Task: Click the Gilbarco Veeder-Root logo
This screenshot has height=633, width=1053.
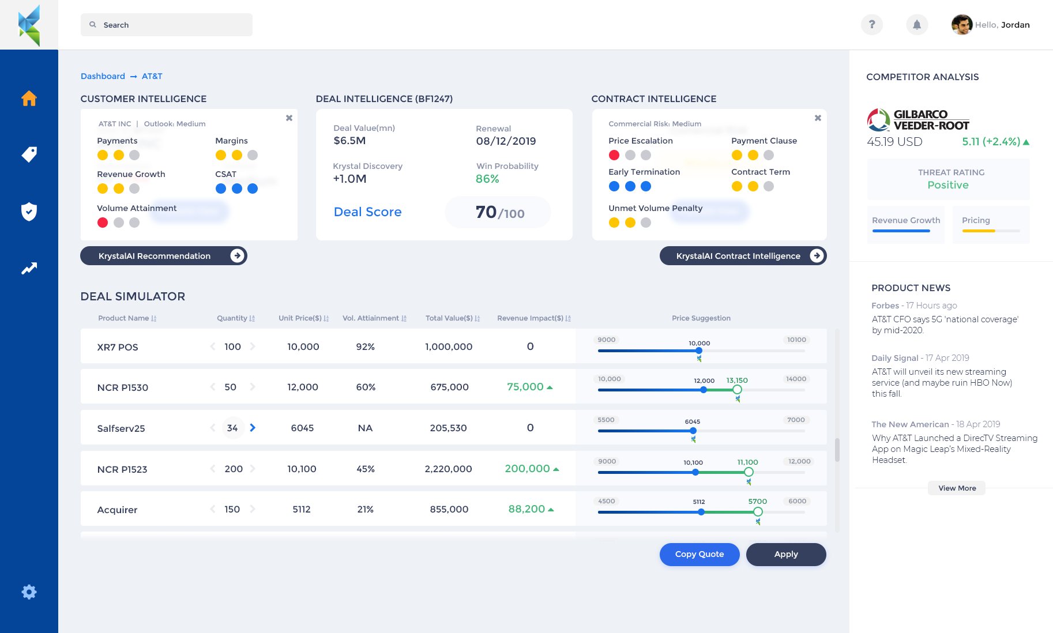Action: tap(918, 120)
